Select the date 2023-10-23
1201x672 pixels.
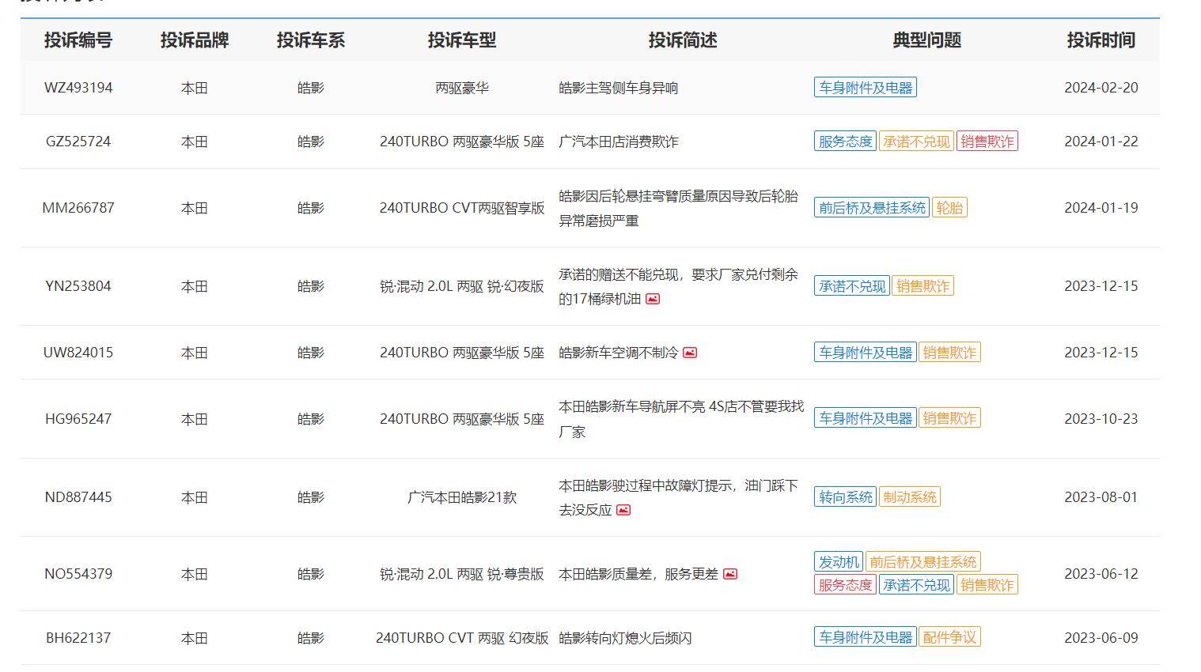click(1101, 419)
